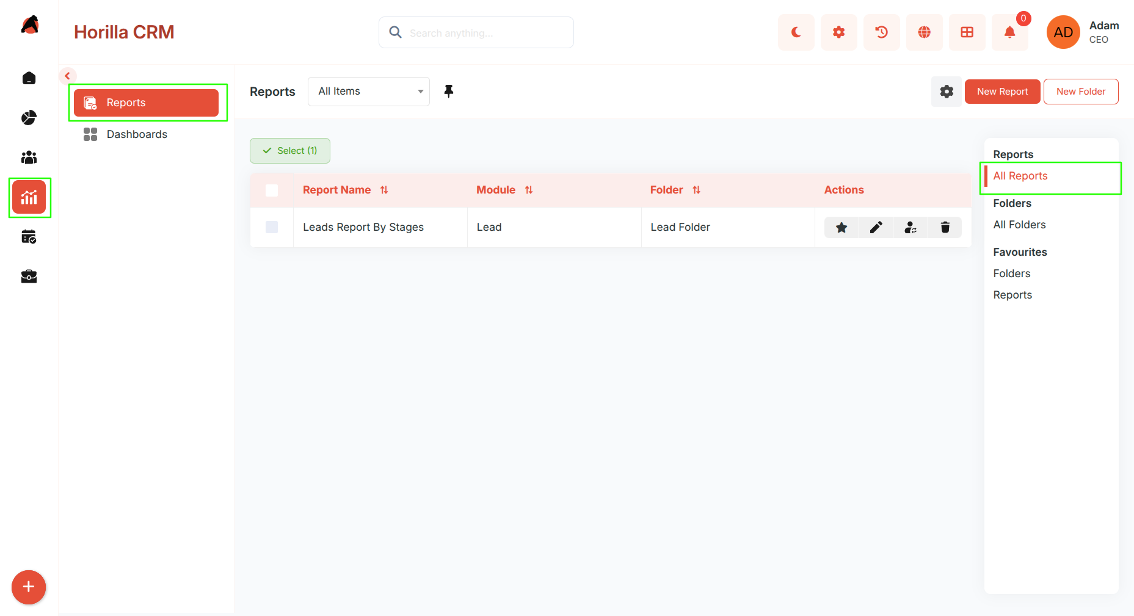1134x616 pixels.
Task: Open the All Items view dropdown
Action: click(369, 92)
